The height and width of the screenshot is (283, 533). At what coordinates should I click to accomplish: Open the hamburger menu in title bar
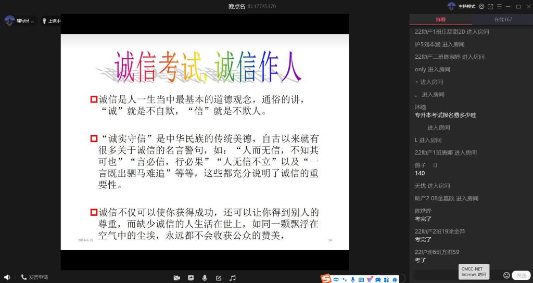(x=499, y=6)
